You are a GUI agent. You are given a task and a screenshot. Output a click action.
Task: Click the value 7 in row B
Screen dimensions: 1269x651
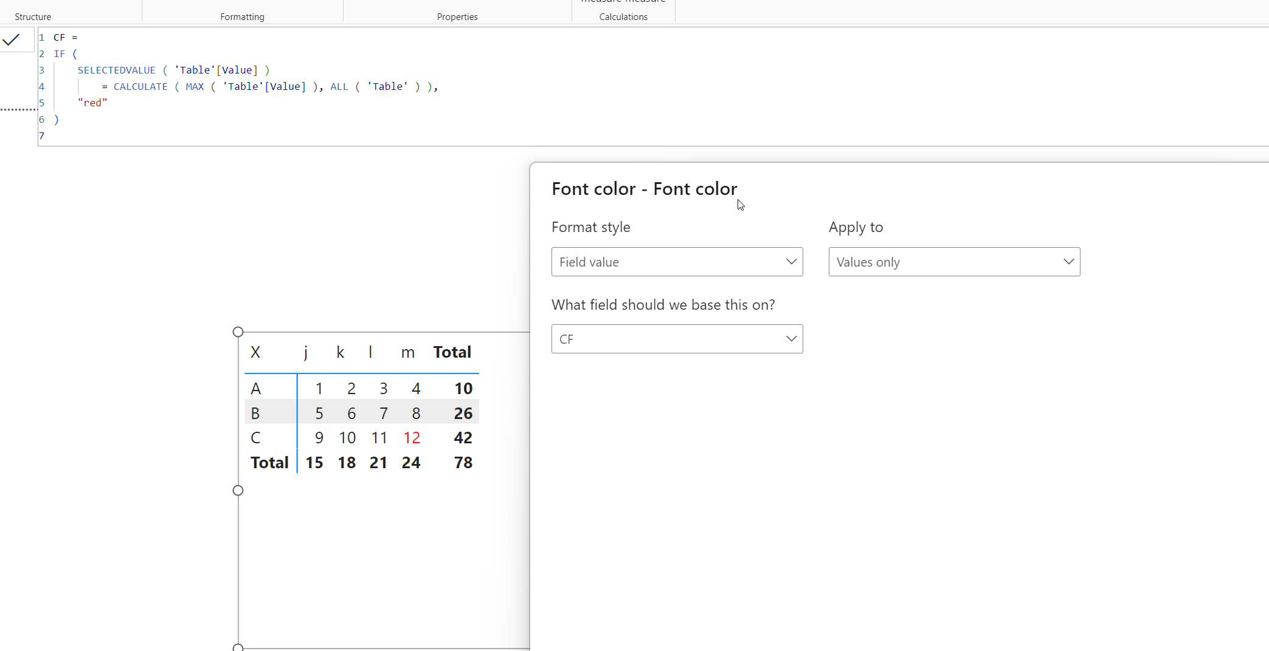coord(384,414)
